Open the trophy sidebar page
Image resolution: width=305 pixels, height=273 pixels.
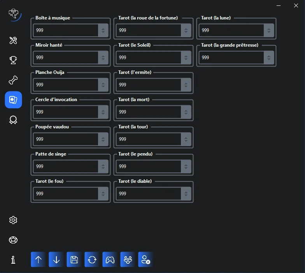coord(13,60)
